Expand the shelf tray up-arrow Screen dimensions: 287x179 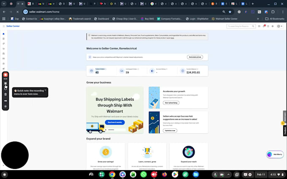[228, 174]
